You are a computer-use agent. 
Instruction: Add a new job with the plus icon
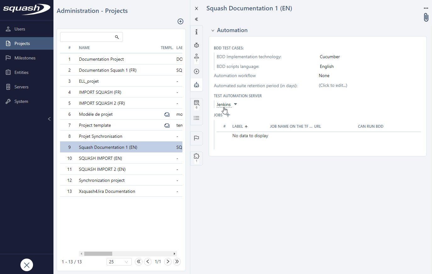228,115
